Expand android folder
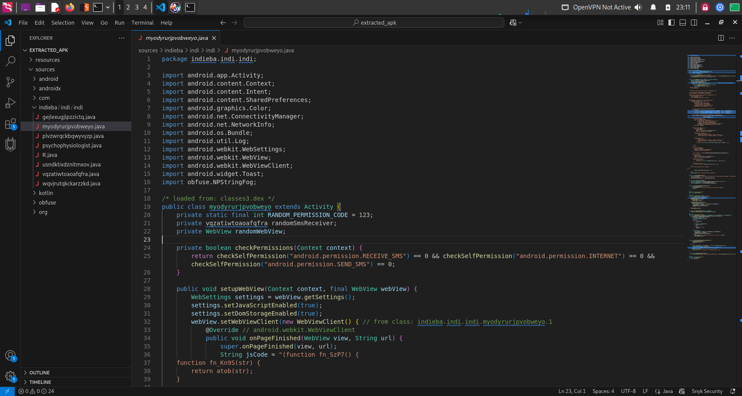Viewport: 742px width, 396px height. (76, 79)
